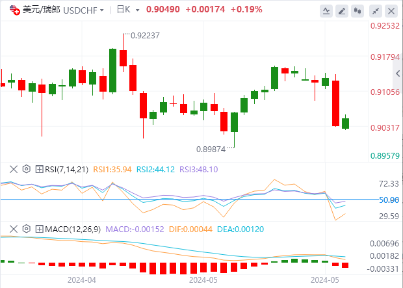Click the DIF:0.00044 value
Screen dimensions: 403x288
tap(190, 229)
